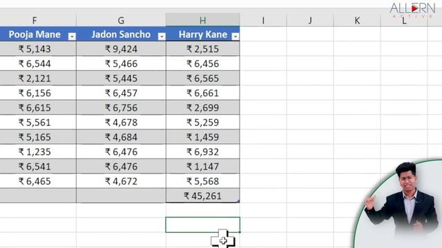Select cell with ₹ 6,465
The width and height of the screenshot is (442, 248).
38,181
